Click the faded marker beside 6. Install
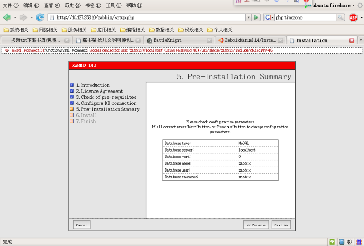The width and height of the screenshot is (364, 246). coord(72,115)
